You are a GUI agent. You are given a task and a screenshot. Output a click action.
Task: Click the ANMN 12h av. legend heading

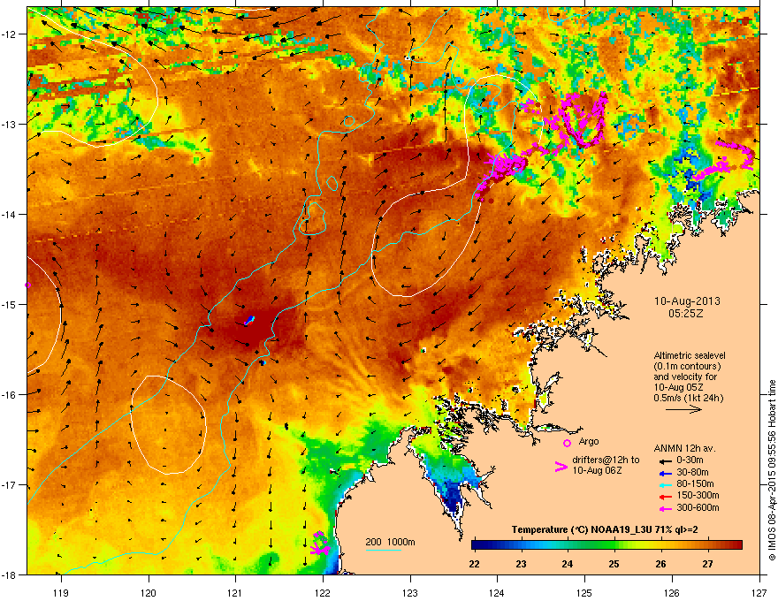coord(684,448)
